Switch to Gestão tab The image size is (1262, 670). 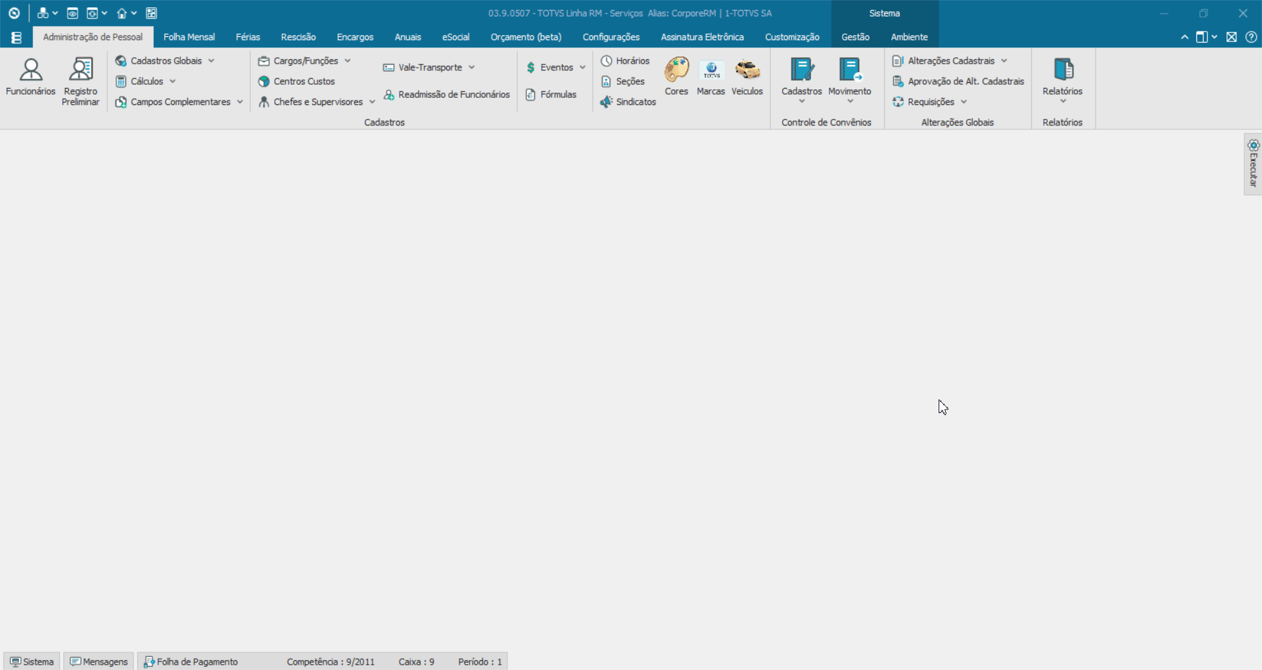[855, 37]
